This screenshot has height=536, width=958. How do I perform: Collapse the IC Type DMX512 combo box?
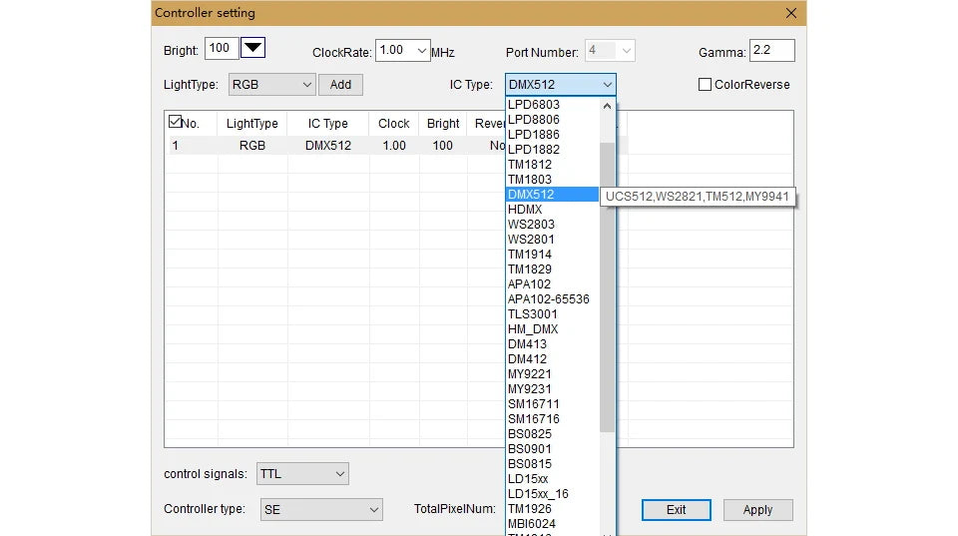[560, 84]
